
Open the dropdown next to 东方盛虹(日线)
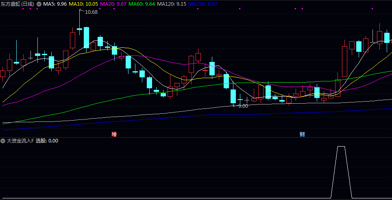click(39, 4)
